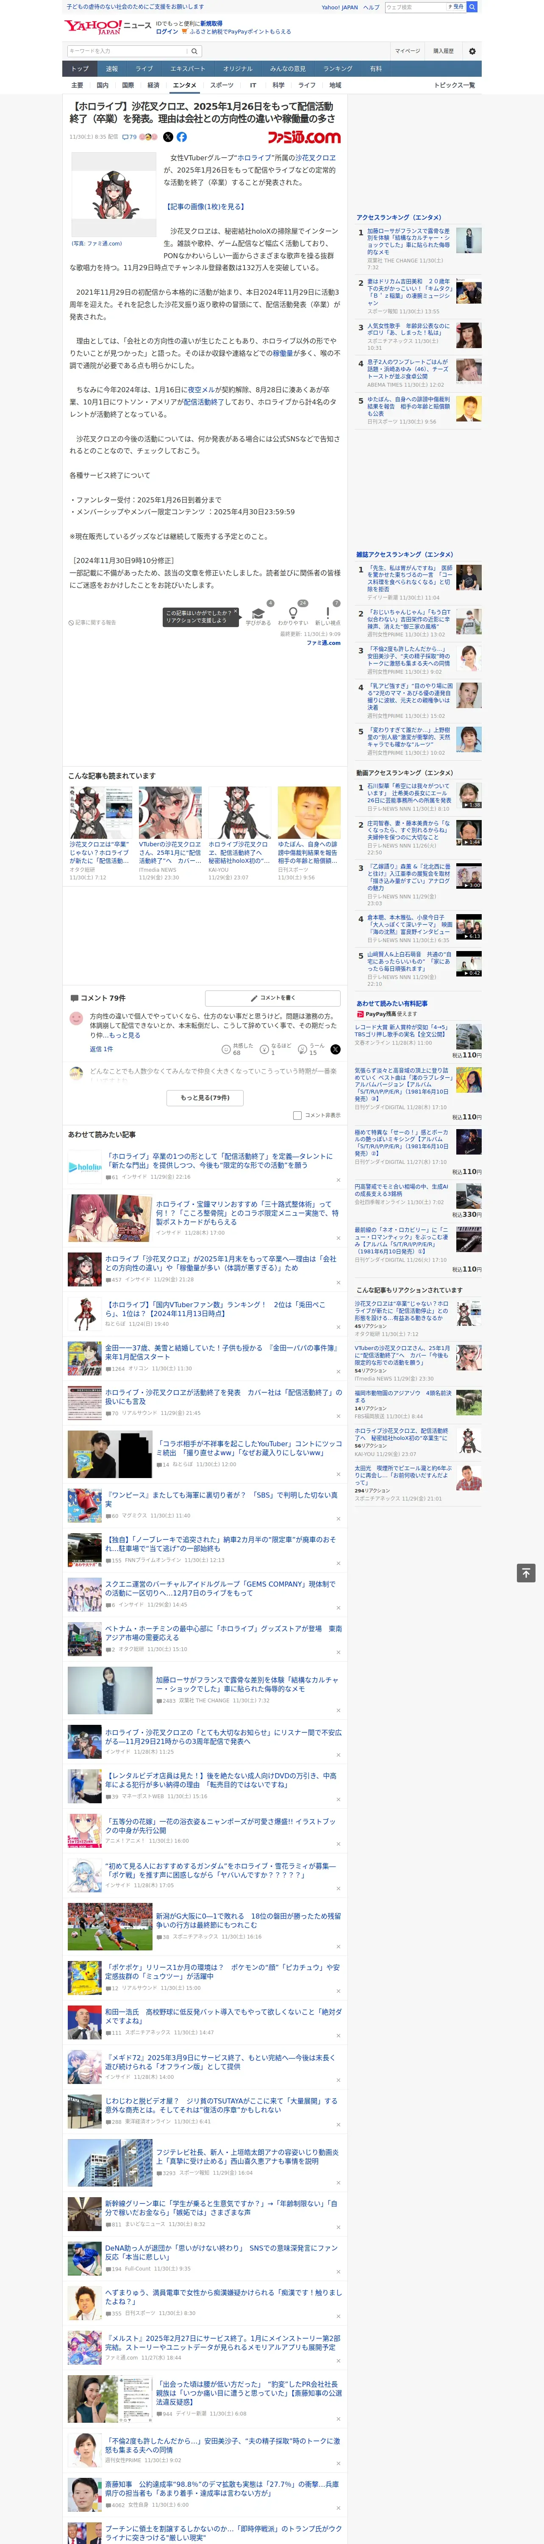
Task: Switch to the トップ tab
Action: coord(80,68)
